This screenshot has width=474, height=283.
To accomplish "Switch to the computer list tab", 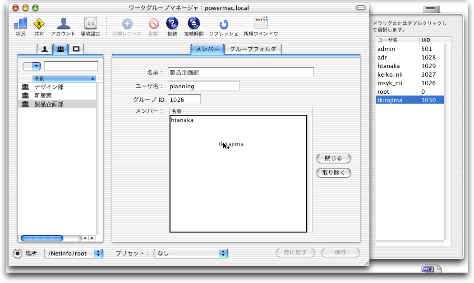I will click(76, 49).
